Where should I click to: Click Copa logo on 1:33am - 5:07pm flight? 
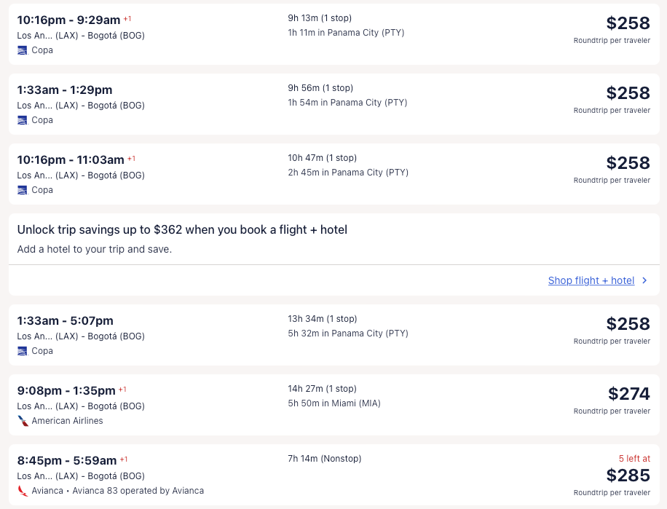click(23, 351)
